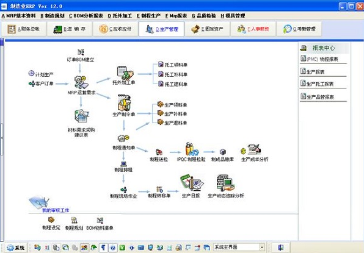Switch to G考勤管理 module tab

[299, 29]
